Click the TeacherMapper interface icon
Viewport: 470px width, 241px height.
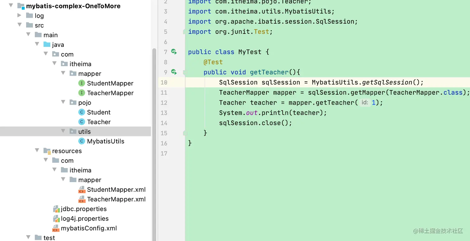click(x=81, y=93)
